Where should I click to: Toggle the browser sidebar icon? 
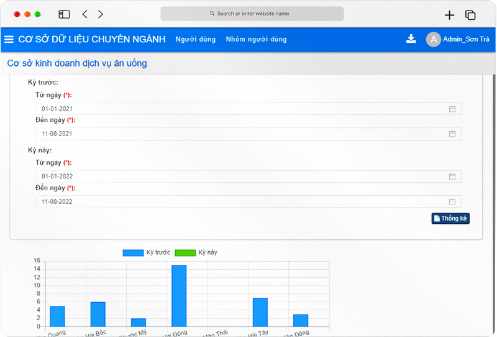point(64,14)
